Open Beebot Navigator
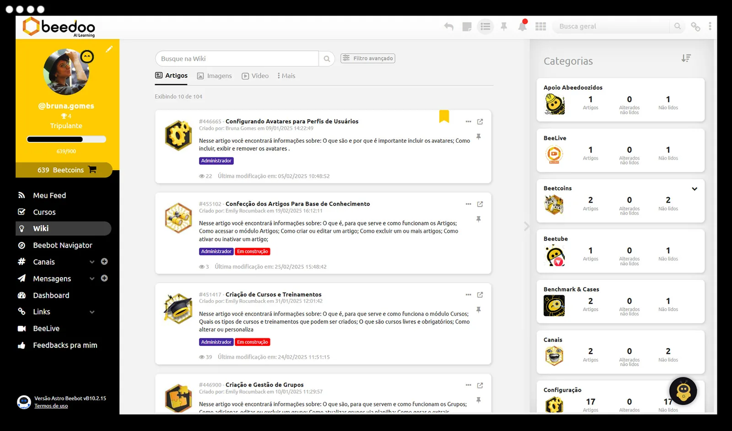Image resolution: width=732 pixels, height=431 pixels. [64, 245]
